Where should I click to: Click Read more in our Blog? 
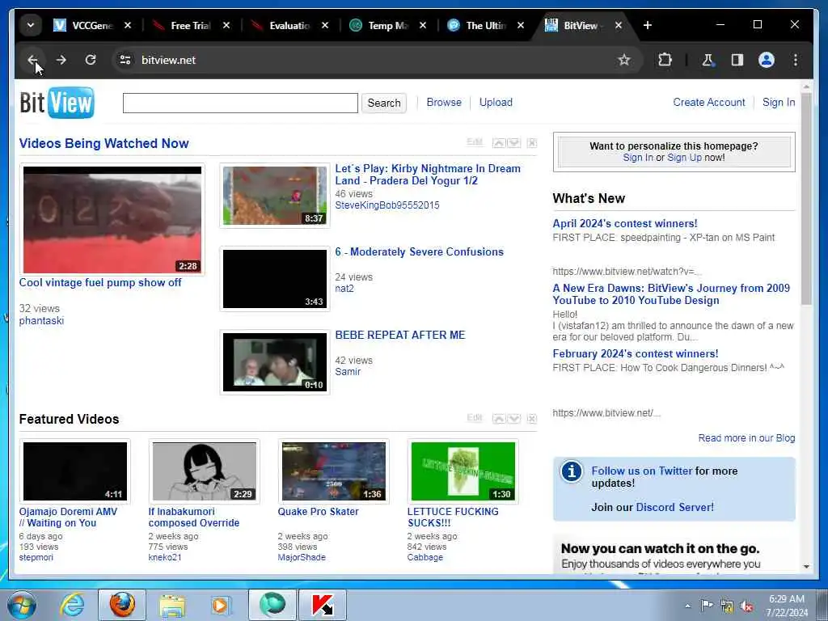746,437
